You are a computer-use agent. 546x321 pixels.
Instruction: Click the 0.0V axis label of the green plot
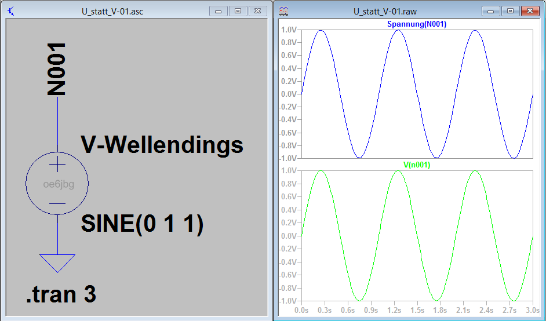(x=289, y=236)
